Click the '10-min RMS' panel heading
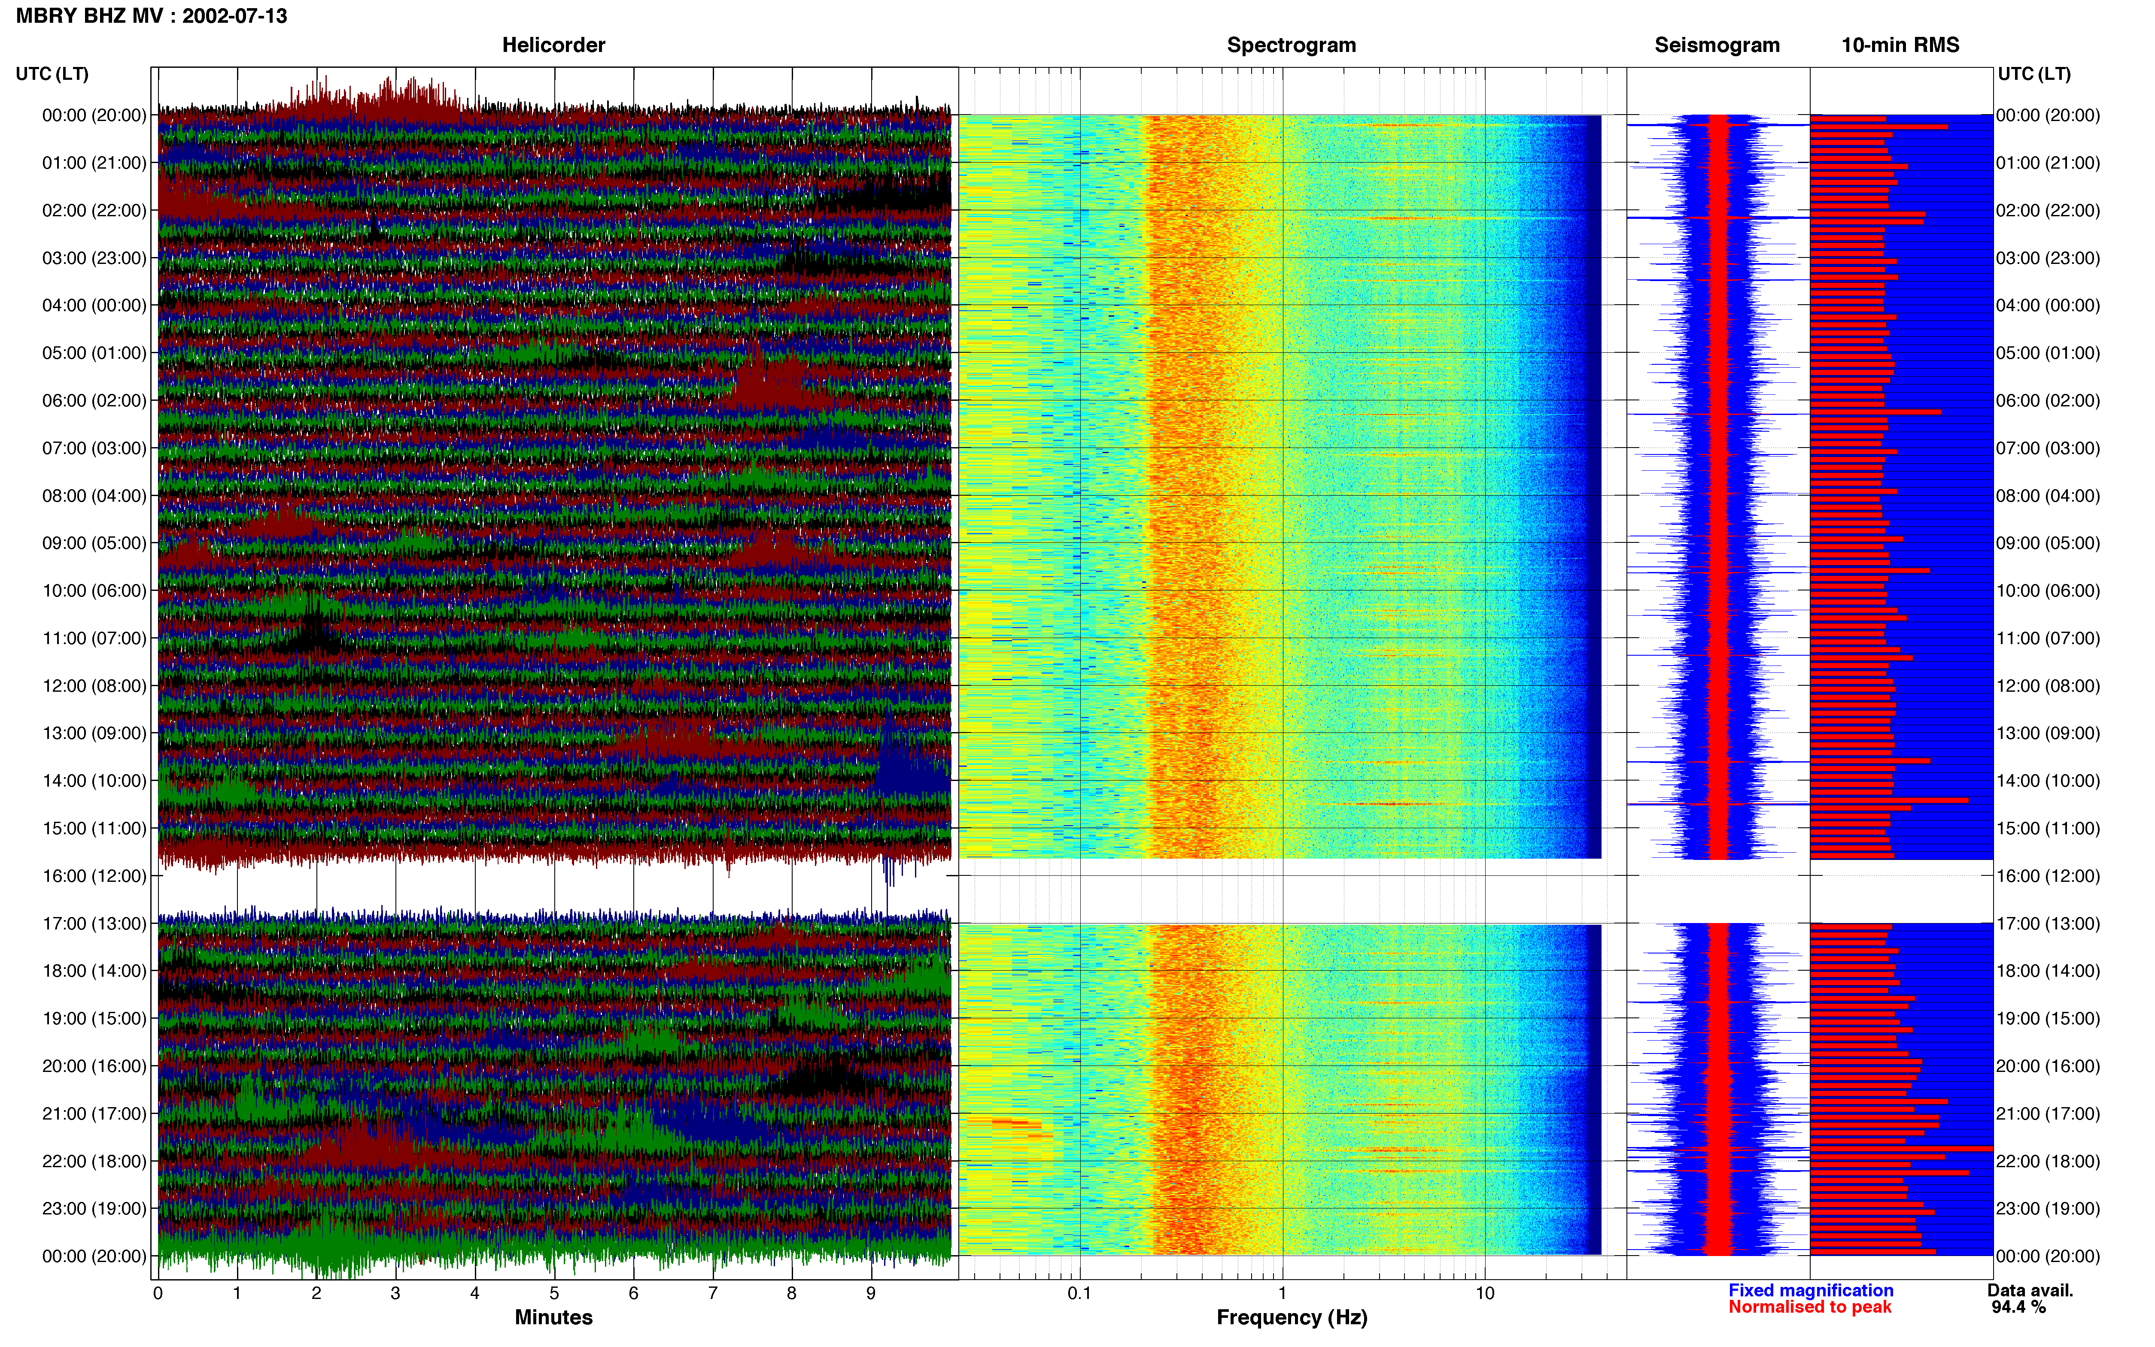This screenshot has height=1347, width=2155. point(1900,45)
